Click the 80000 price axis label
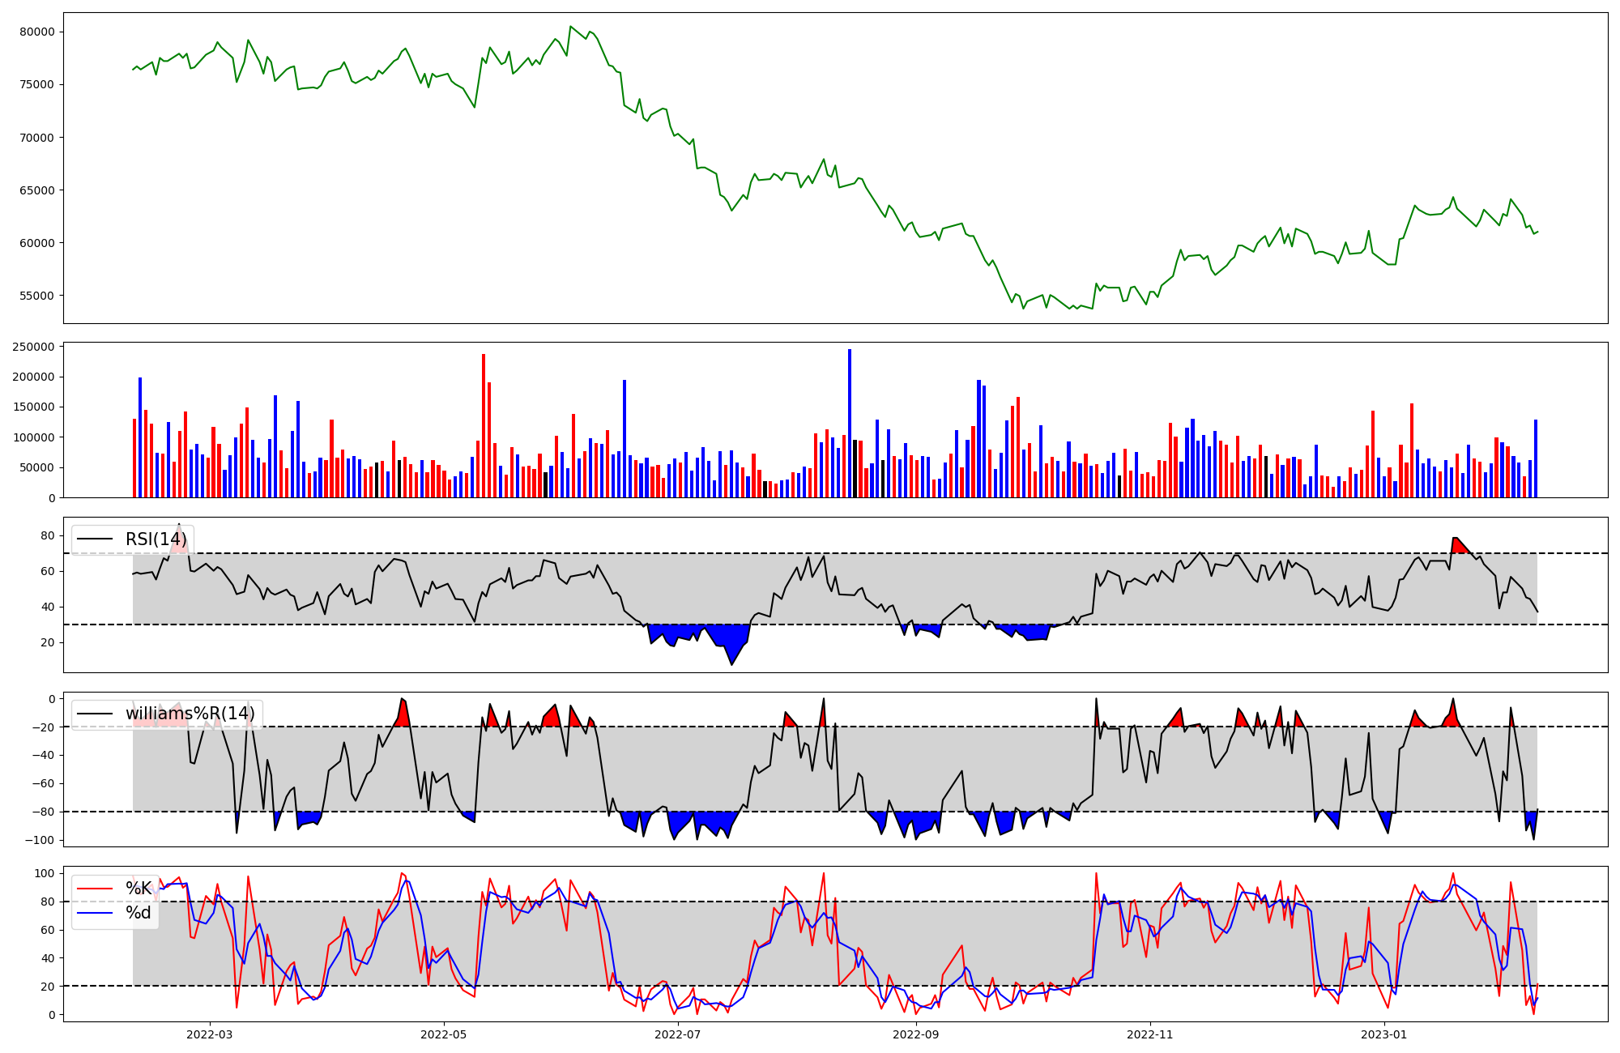Viewport: 1620px width, 1053px height. click(x=36, y=32)
